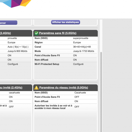Click Afficher les statistiques button

(x=65, y=22)
